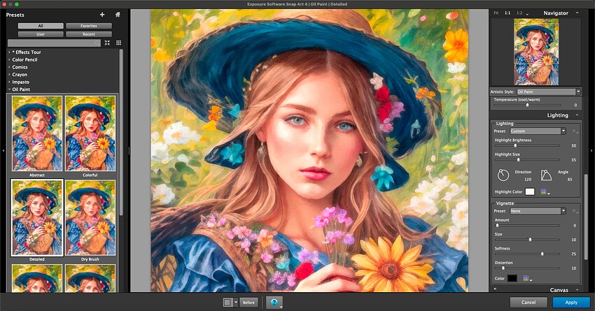The image size is (595, 311).
Task: Select the Dry Brush oil paint preset
Action: pos(90,218)
